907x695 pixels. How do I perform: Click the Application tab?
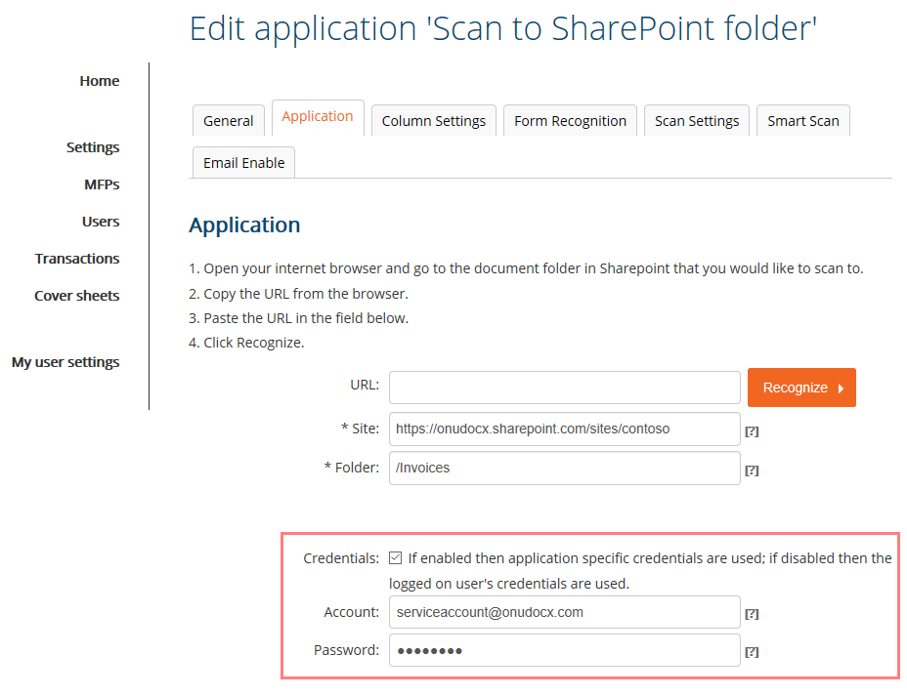(x=318, y=117)
